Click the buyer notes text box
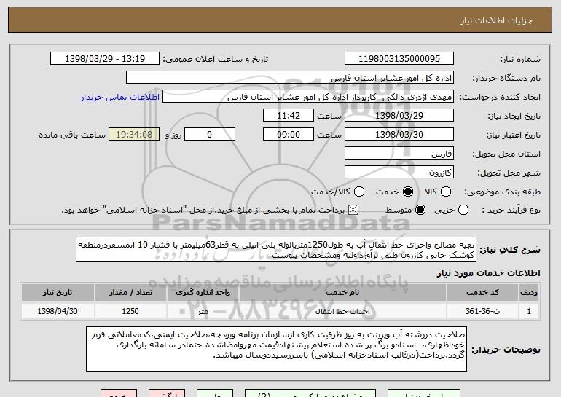The width and height of the screenshot is (561, 397). 276,349
